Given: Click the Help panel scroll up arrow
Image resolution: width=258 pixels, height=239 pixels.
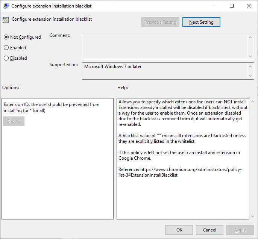Looking at the screenshot, I should point(253,101).
